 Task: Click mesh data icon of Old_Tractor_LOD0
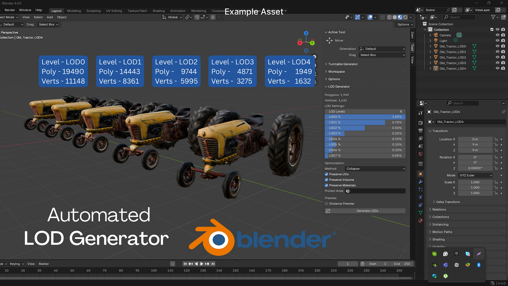[474, 46]
